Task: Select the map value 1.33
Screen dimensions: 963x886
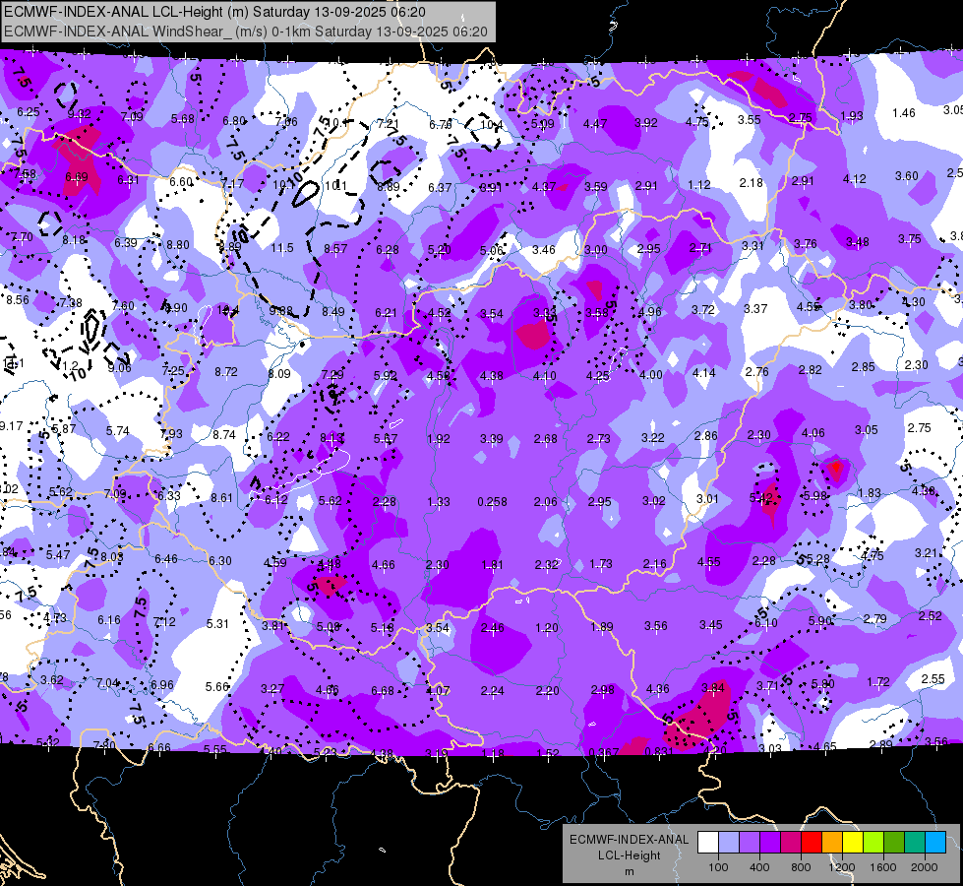Action: click(439, 502)
